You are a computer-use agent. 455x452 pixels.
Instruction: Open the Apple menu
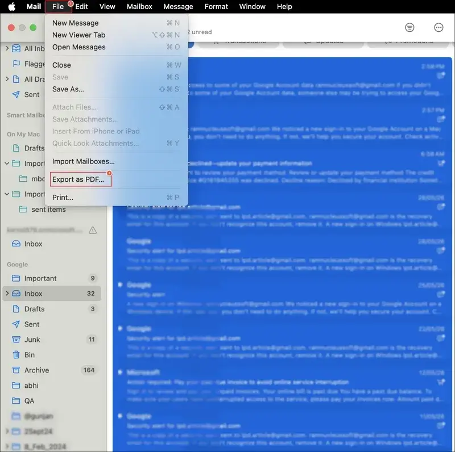(11, 6)
